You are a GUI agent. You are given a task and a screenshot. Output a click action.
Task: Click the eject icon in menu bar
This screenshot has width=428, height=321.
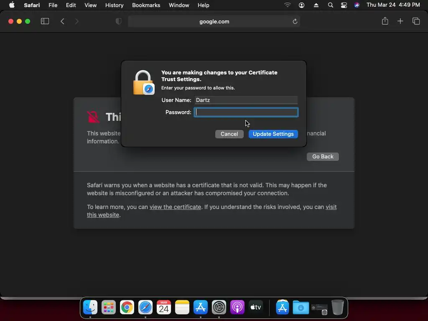(x=316, y=5)
